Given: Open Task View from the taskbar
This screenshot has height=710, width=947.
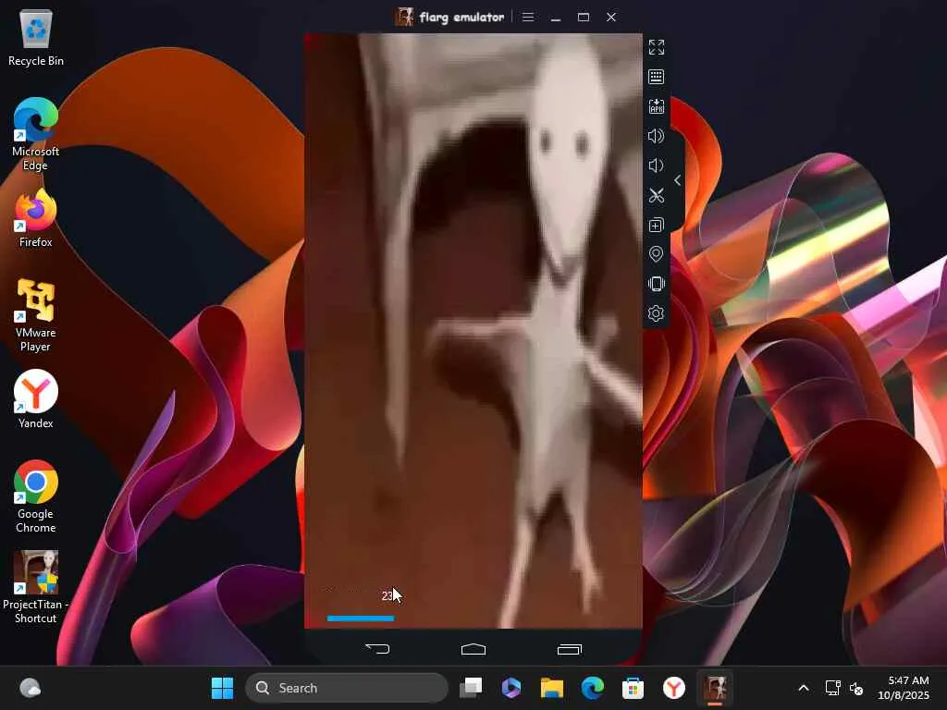Looking at the screenshot, I should click(471, 688).
